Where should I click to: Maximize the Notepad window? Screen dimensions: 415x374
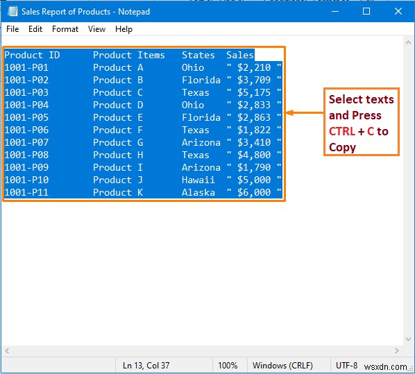[x=366, y=11]
